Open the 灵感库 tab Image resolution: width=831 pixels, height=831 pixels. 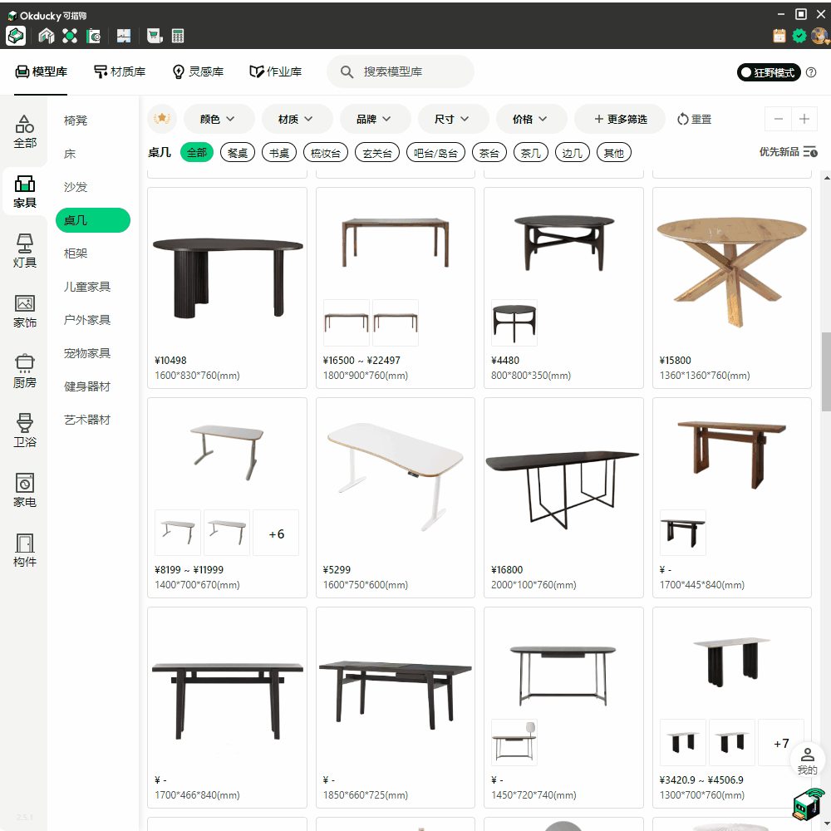[x=198, y=72]
